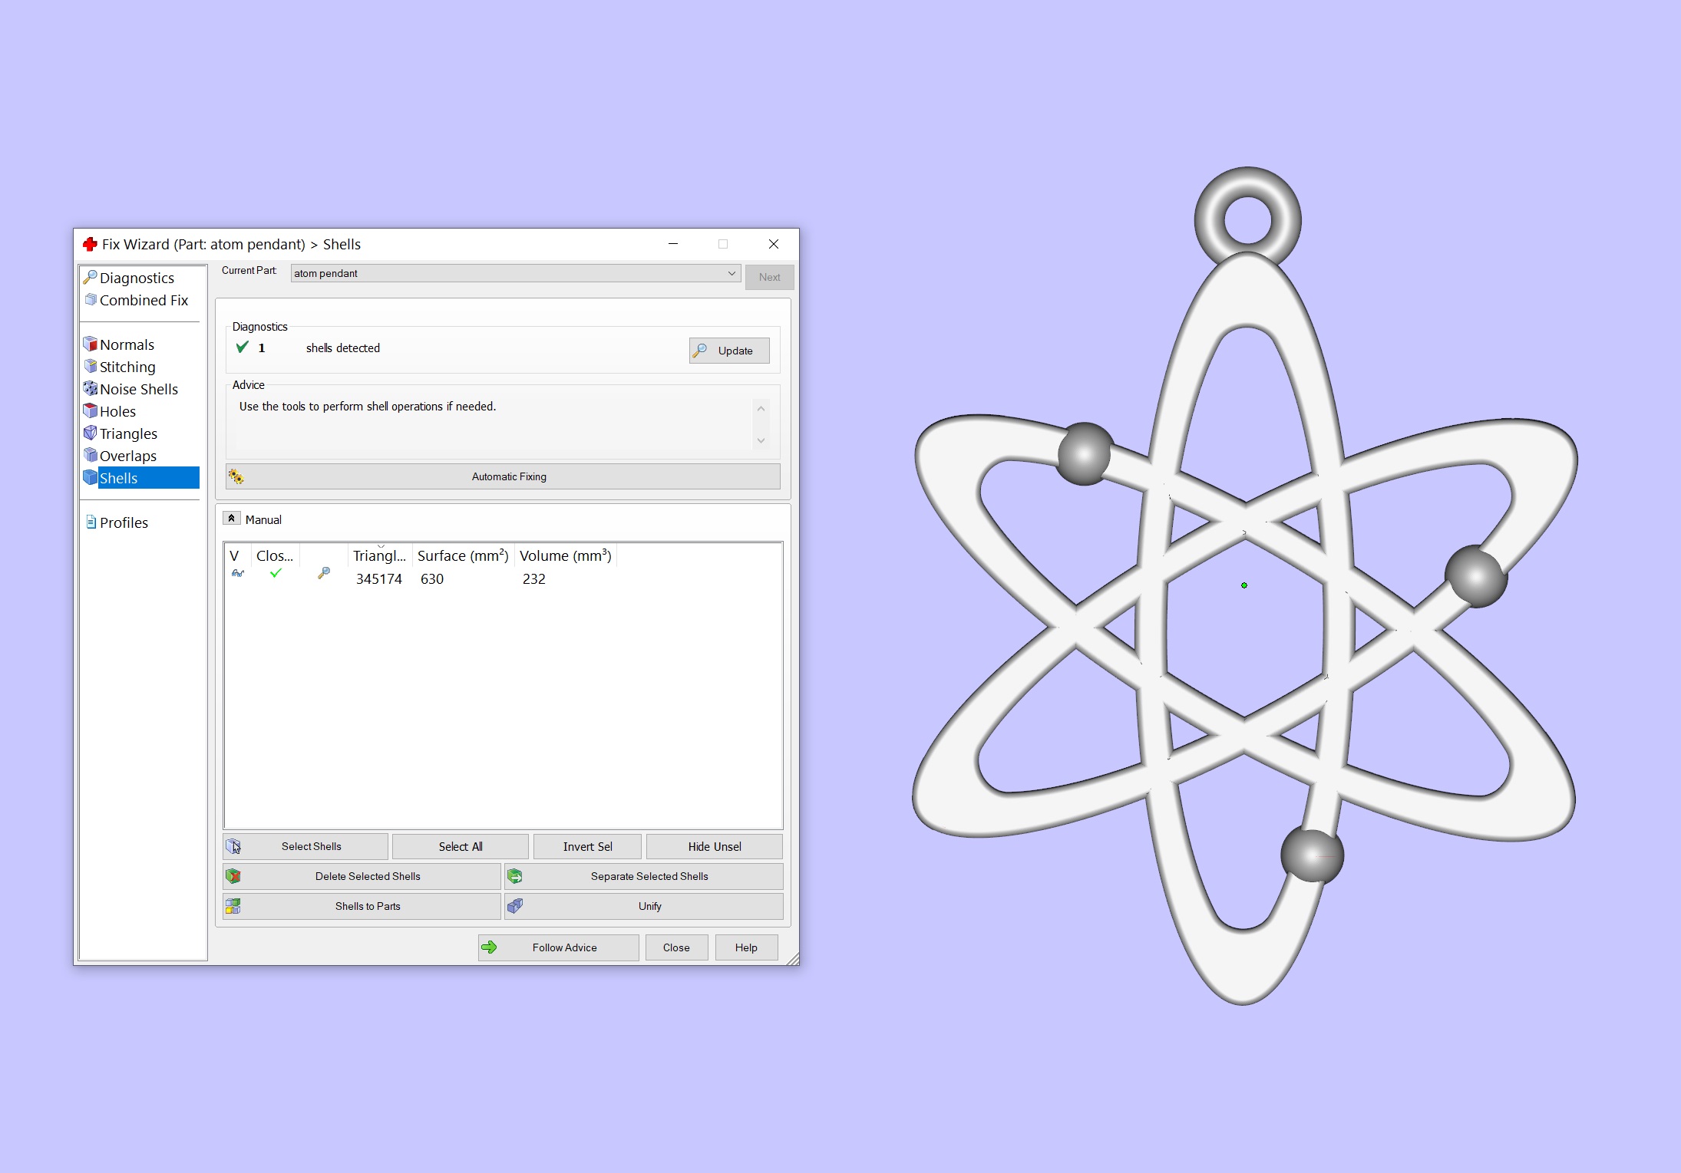Viewport: 1681px width, 1173px height.
Task: Collapse the Manual section
Action: click(232, 519)
